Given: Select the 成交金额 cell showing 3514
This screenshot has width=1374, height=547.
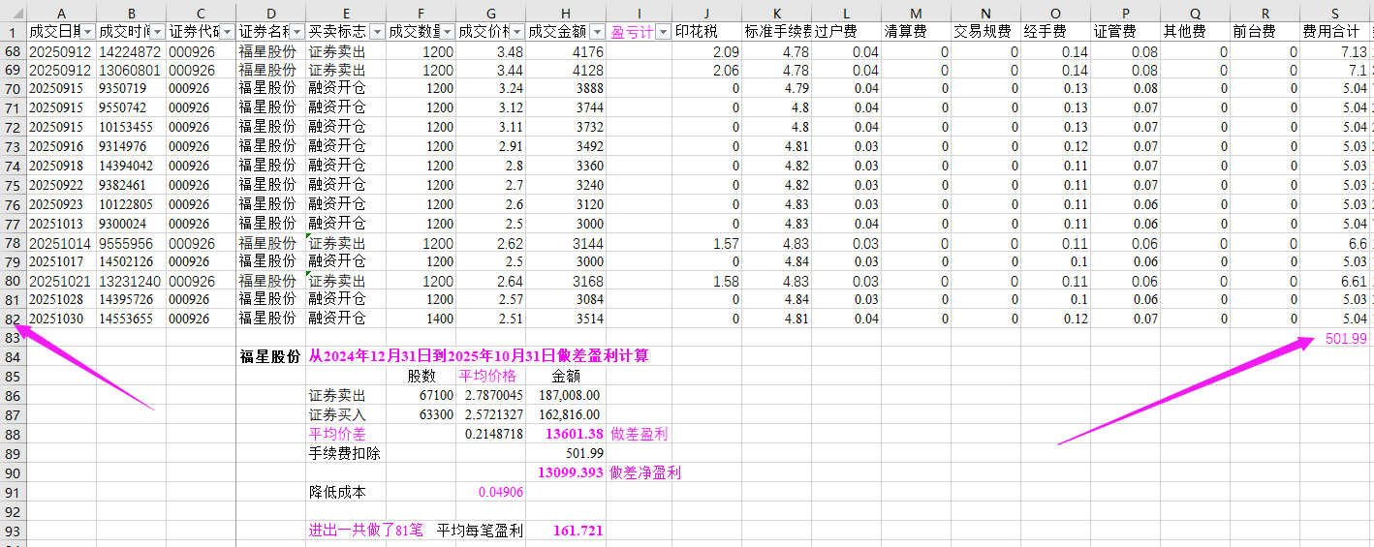Looking at the screenshot, I should 566,319.
